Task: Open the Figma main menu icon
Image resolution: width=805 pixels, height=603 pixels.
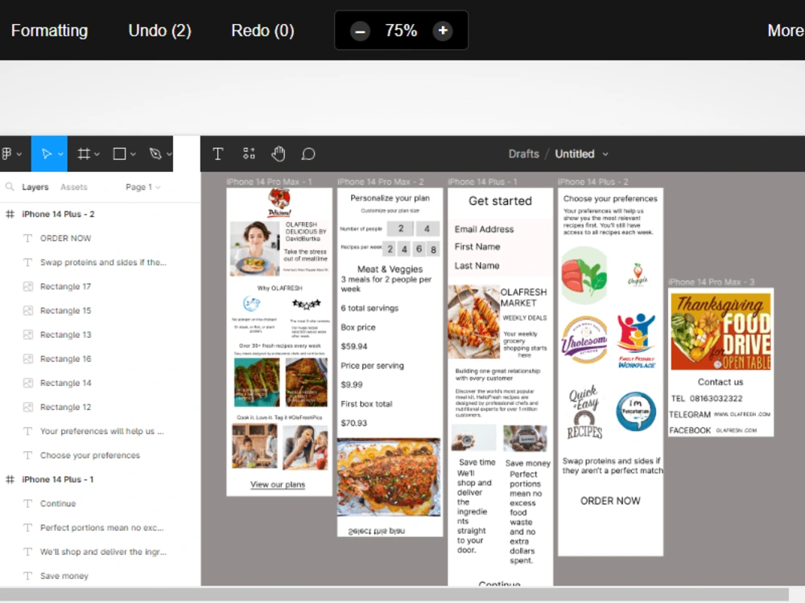Action: point(7,154)
